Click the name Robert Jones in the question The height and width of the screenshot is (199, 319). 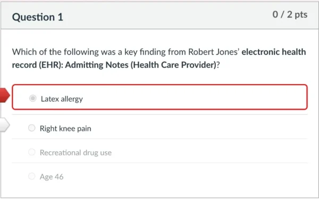pyautogui.click(x=214, y=52)
